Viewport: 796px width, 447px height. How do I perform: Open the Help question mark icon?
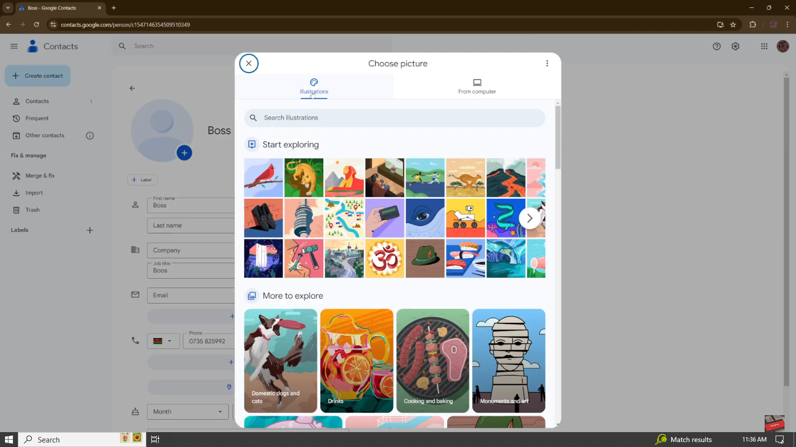(716, 46)
